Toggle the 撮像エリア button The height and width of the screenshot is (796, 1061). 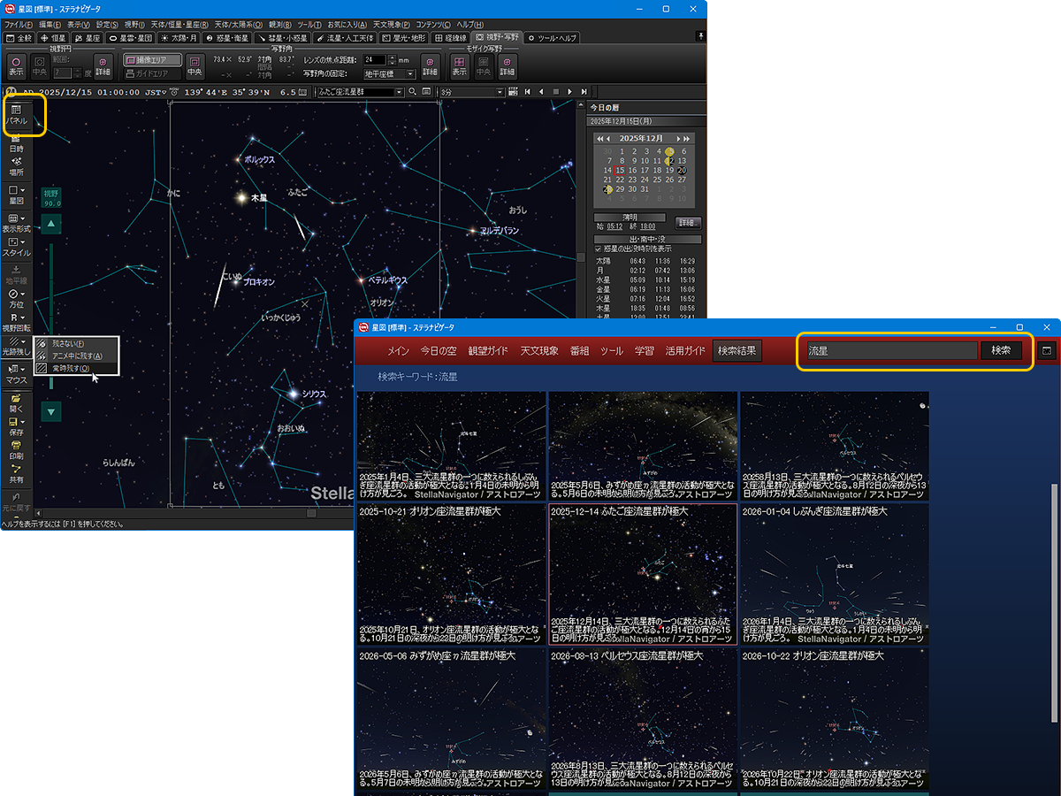tap(152, 60)
